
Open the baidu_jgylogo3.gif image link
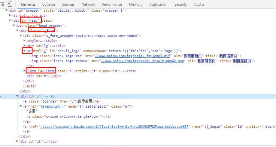coord(132,56)
